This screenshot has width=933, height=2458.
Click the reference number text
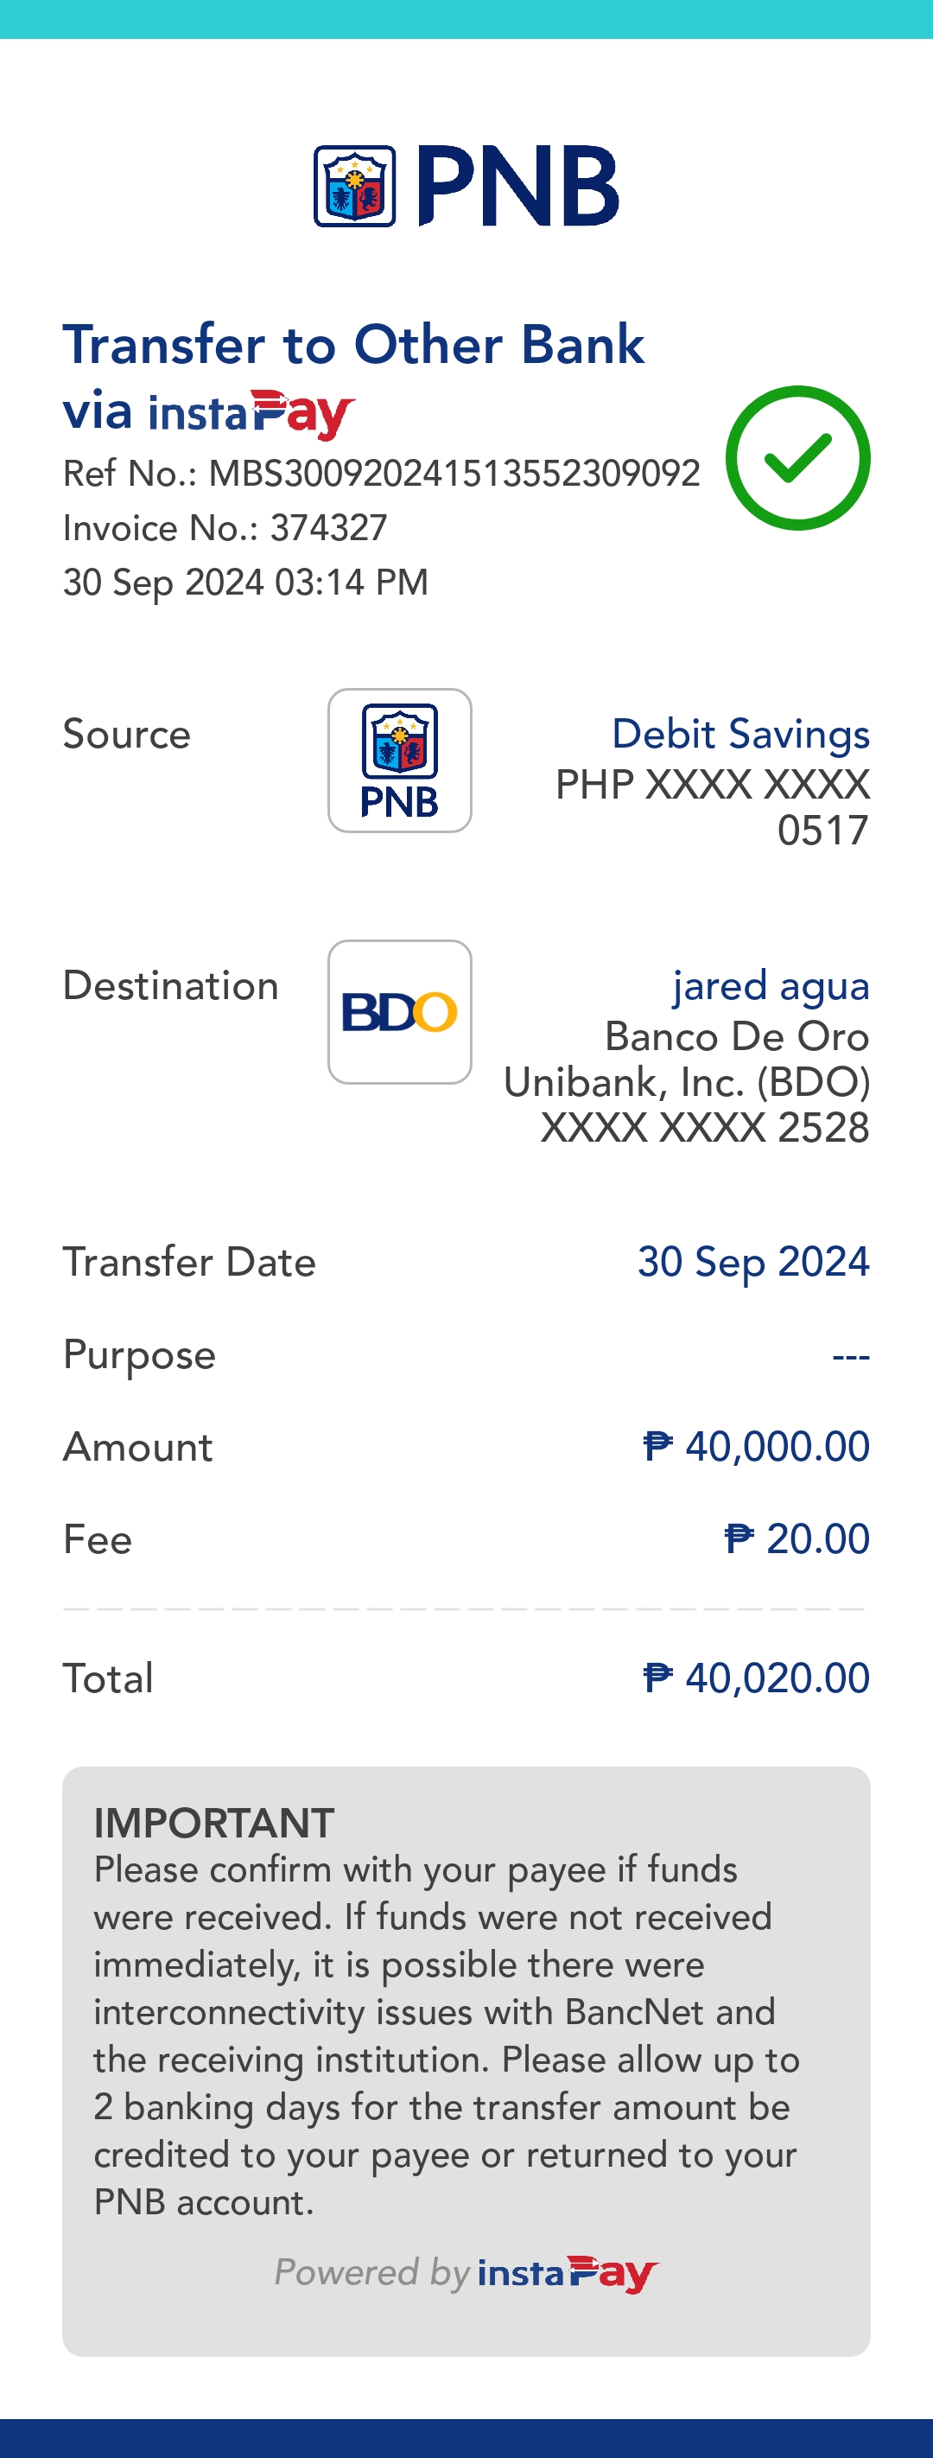(382, 474)
